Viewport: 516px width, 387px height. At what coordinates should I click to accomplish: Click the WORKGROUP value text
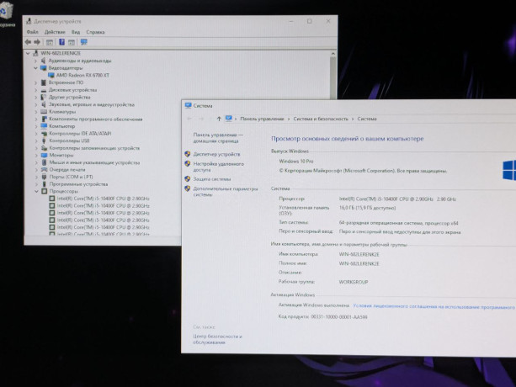click(354, 282)
